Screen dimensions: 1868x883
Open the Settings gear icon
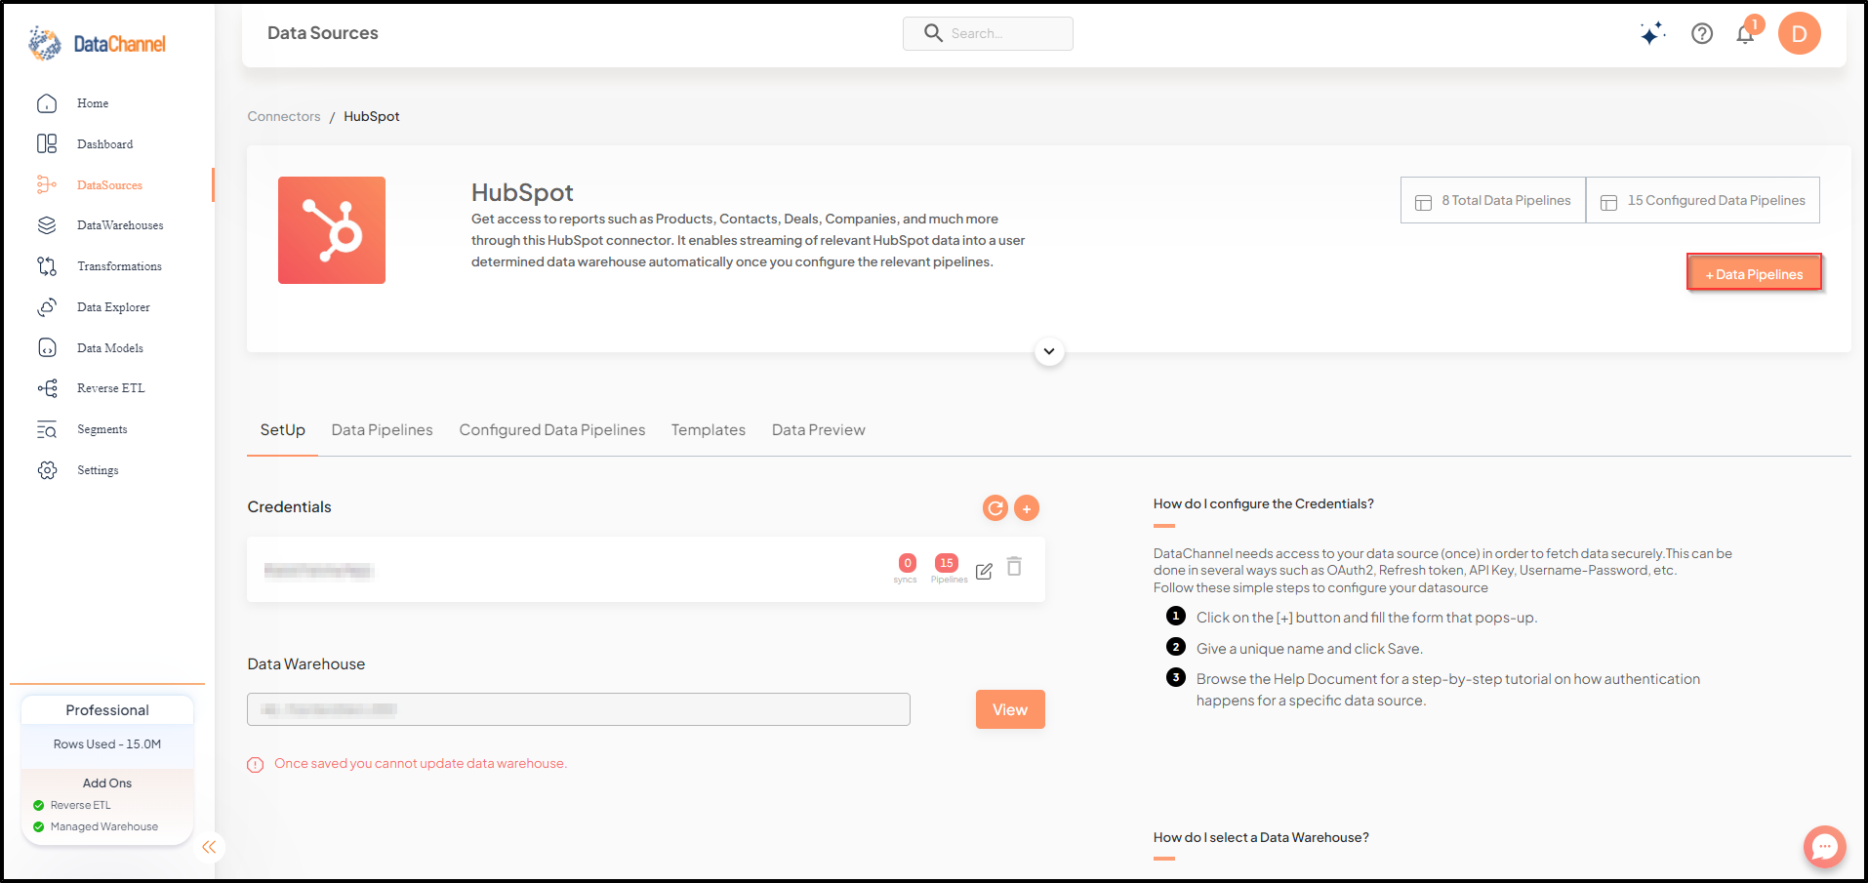pos(47,470)
